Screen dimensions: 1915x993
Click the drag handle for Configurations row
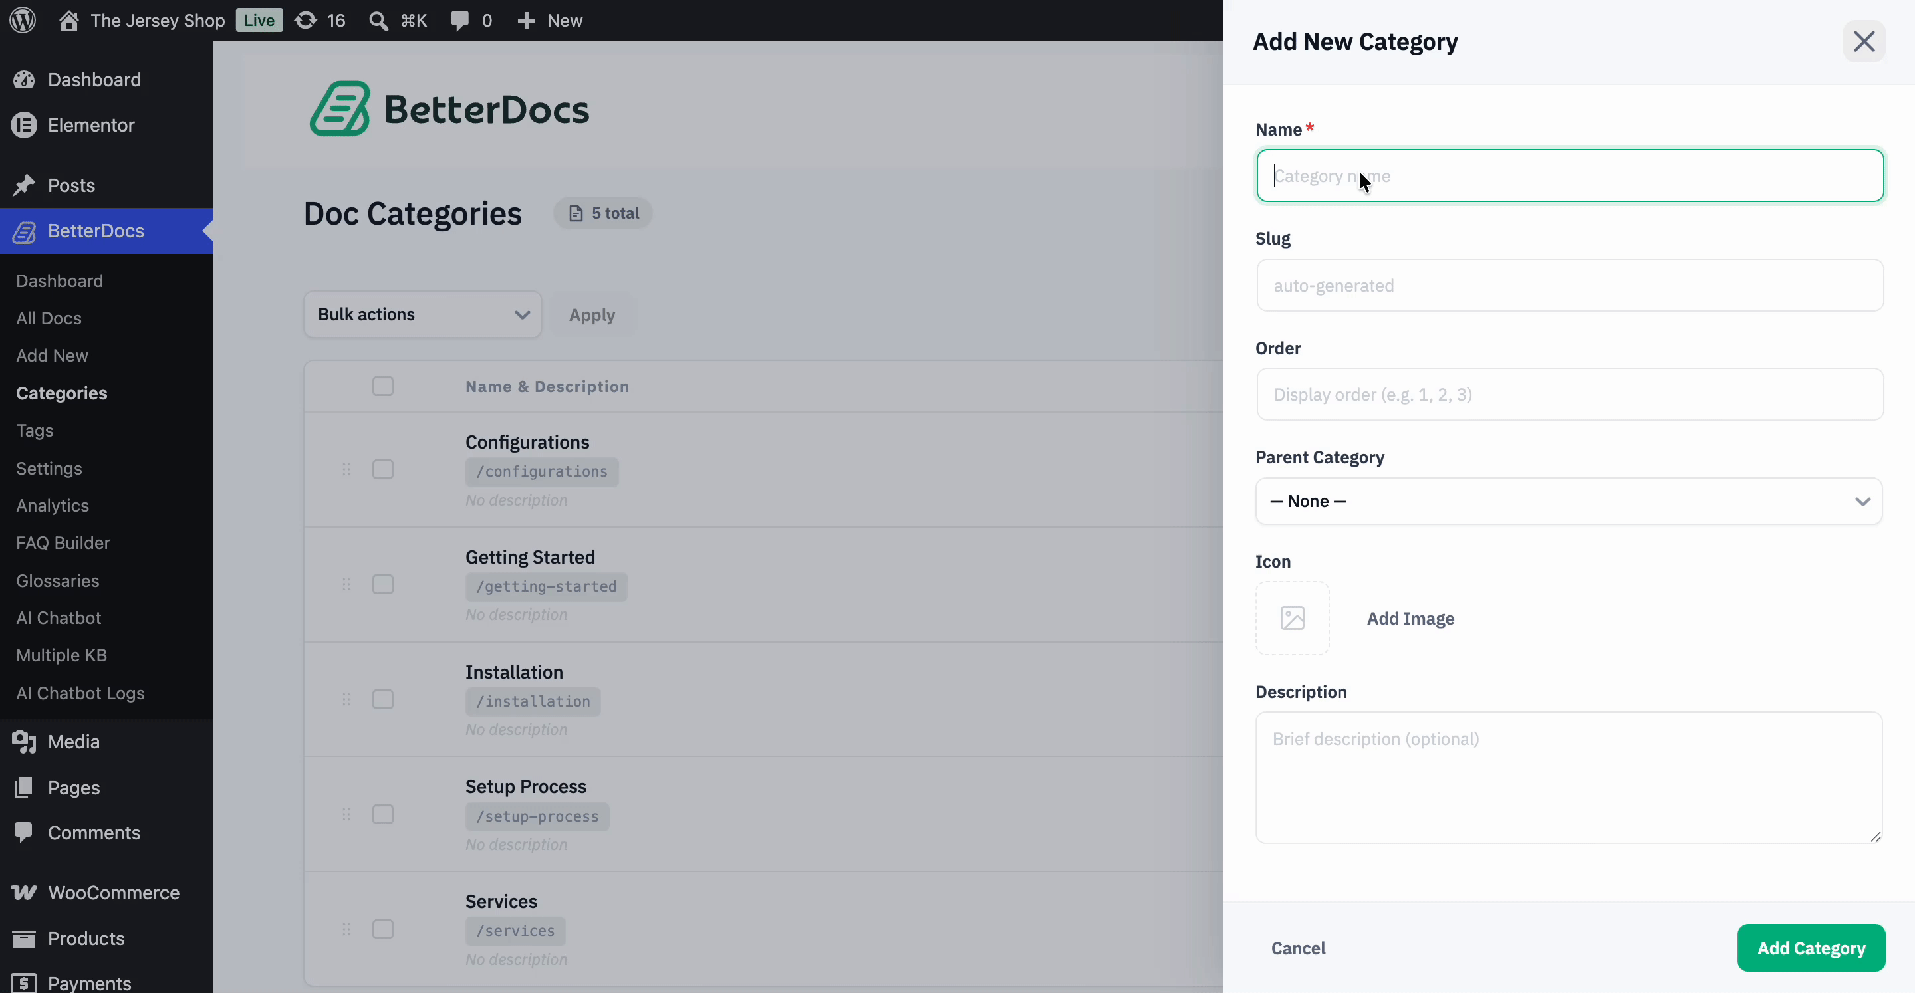346,470
